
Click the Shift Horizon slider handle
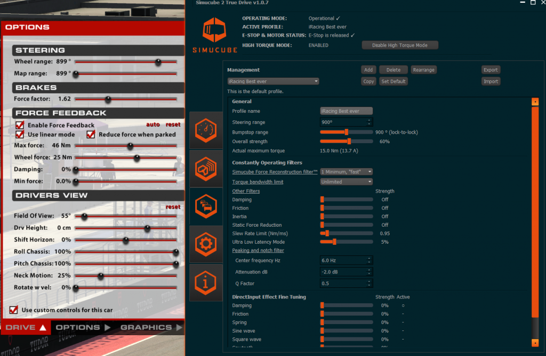126,240
